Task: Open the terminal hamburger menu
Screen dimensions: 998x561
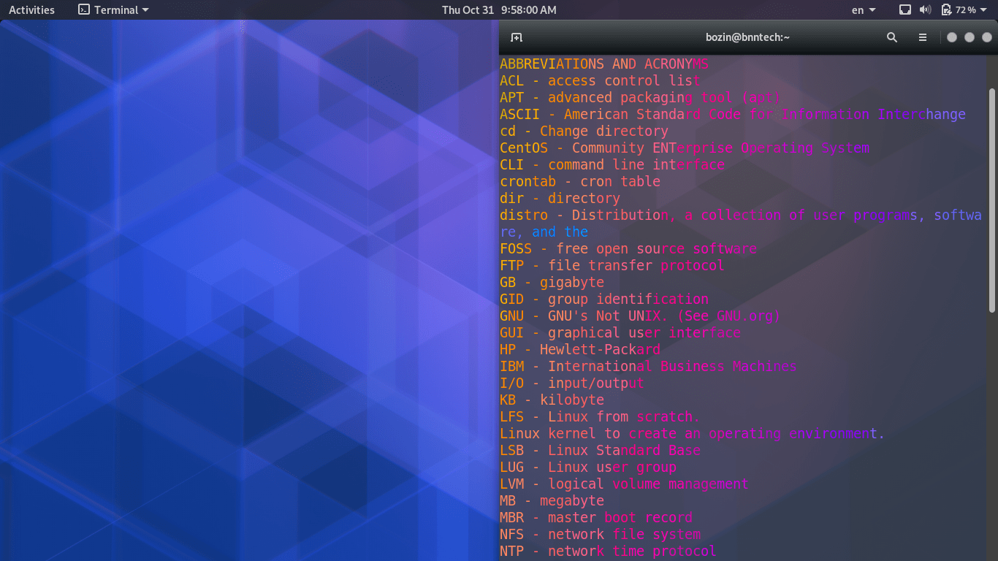Action: point(922,37)
